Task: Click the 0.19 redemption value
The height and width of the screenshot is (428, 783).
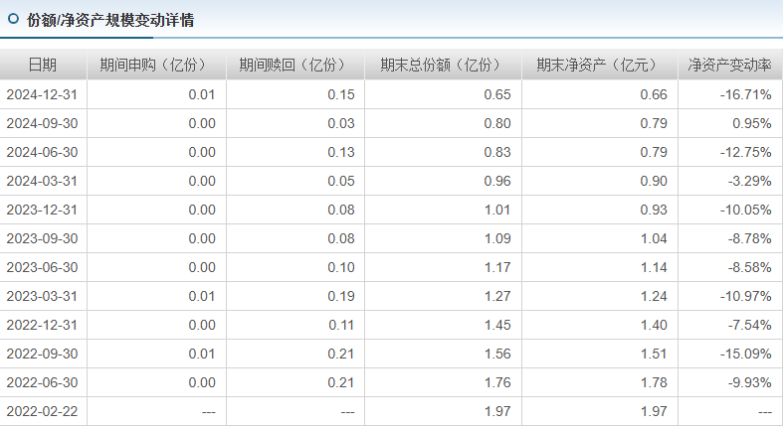Action: pos(341,296)
